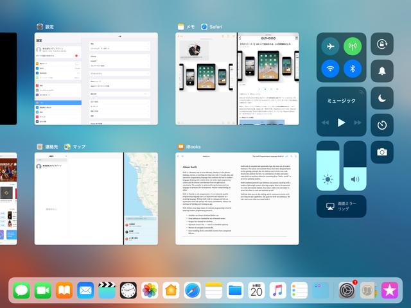This screenshot has height=308, width=411.
Task: Open Contacts from the dock
Action: pos(368,290)
